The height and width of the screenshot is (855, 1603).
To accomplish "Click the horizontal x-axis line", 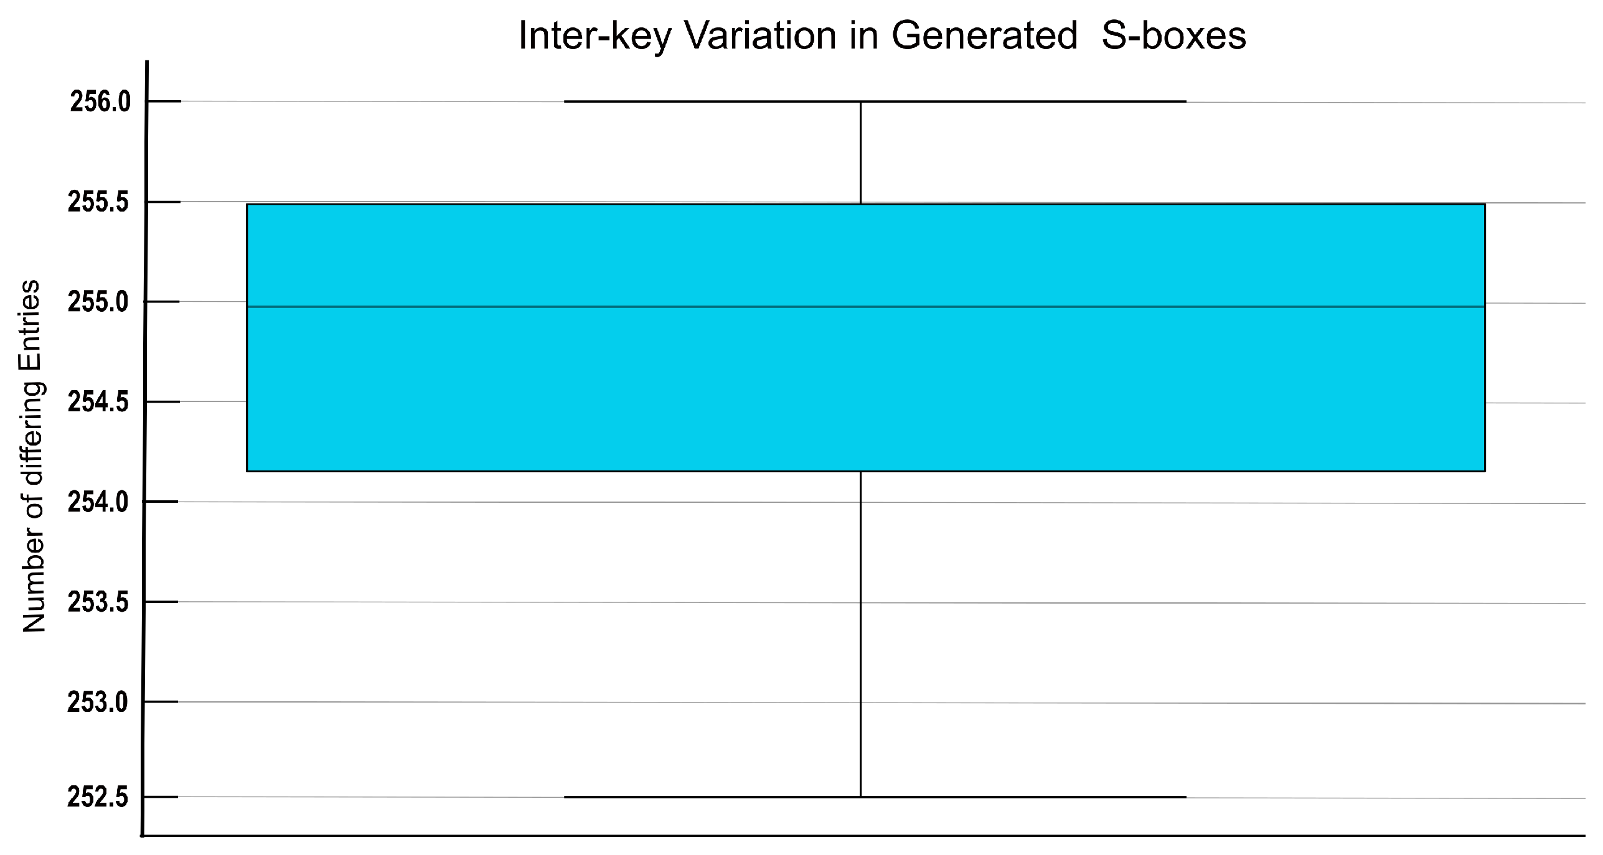I will [863, 836].
